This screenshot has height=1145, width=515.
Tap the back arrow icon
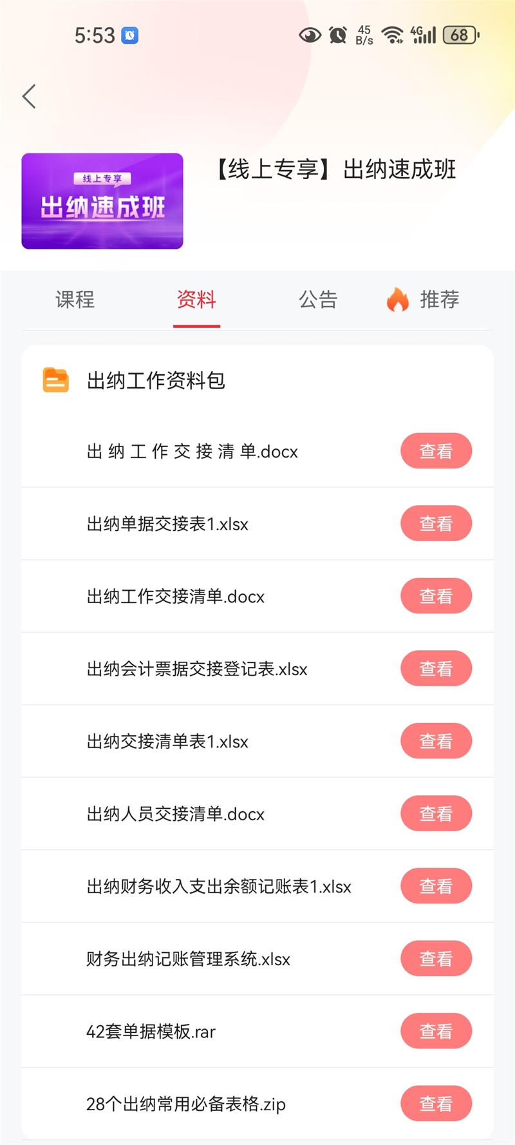[29, 97]
